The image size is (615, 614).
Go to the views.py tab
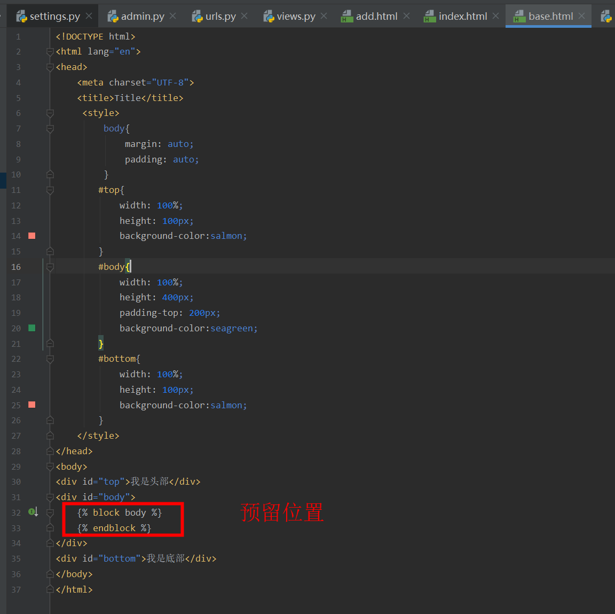(296, 16)
